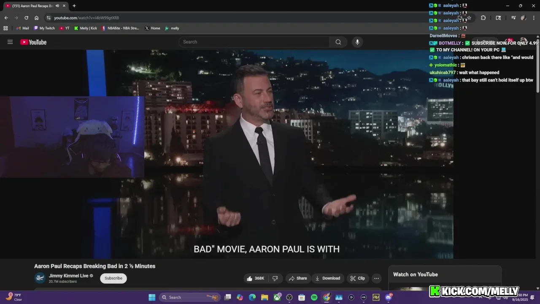This screenshot has width=540, height=304.
Task: Go back to the previous browser page
Action: pyautogui.click(x=6, y=18)
